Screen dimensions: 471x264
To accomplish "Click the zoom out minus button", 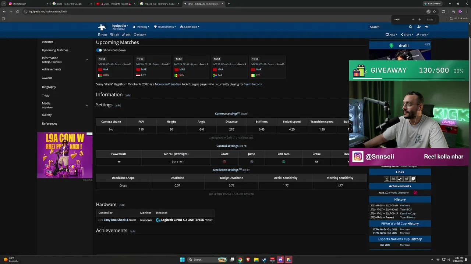I will pyautogui.click(x=413, y=19).
